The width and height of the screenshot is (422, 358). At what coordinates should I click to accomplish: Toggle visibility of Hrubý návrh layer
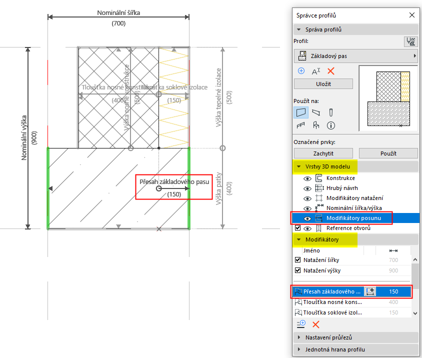(307, 188)
